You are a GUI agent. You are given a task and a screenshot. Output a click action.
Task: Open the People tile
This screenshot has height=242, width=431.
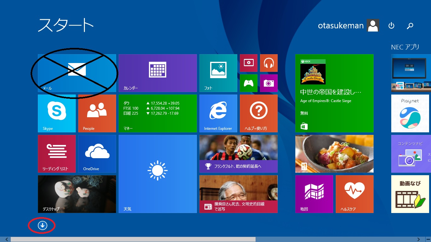97,113
